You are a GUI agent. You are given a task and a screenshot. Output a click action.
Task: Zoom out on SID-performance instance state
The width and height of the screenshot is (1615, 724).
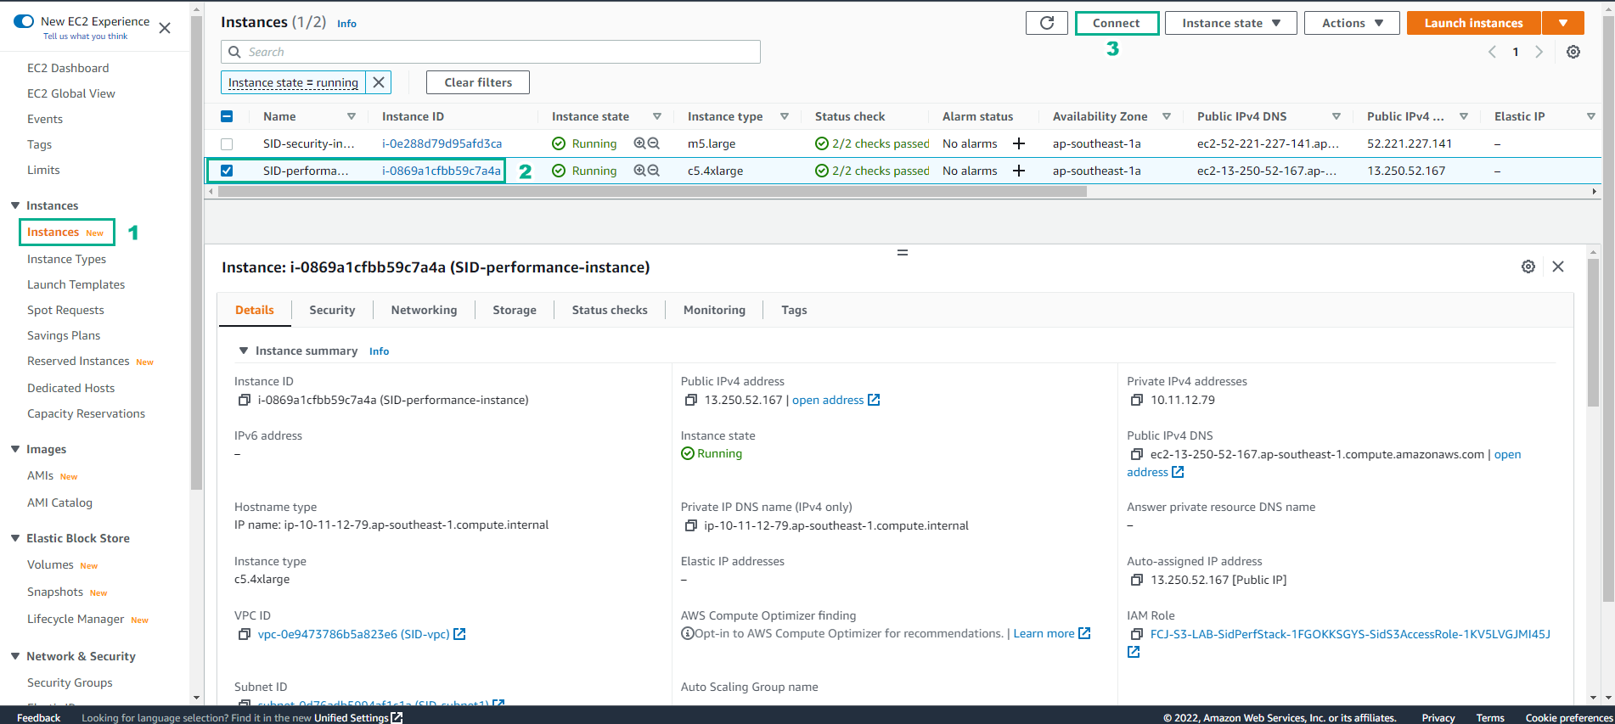[653, 171]
